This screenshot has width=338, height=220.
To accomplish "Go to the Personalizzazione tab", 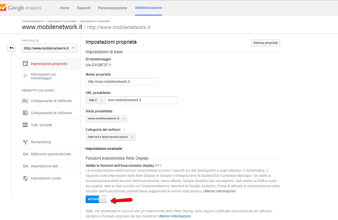I will click(x=112, y=8).
